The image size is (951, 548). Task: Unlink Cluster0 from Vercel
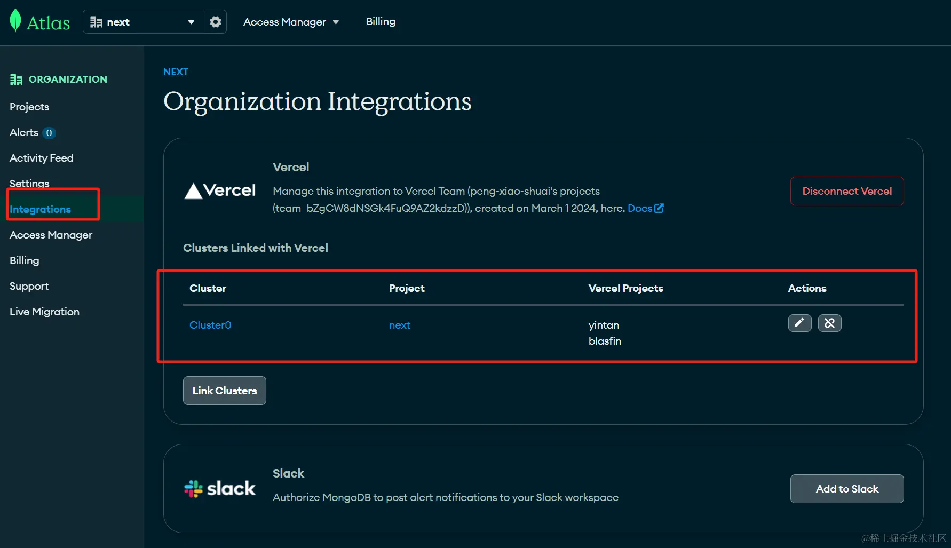click(829, 323)
